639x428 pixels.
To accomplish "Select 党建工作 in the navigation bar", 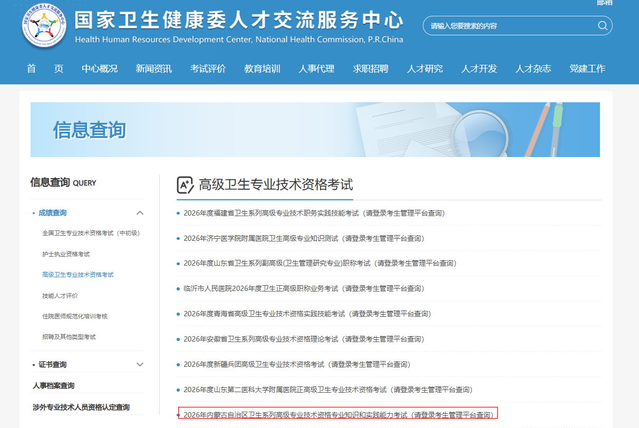I will click(x=587, y=69).
